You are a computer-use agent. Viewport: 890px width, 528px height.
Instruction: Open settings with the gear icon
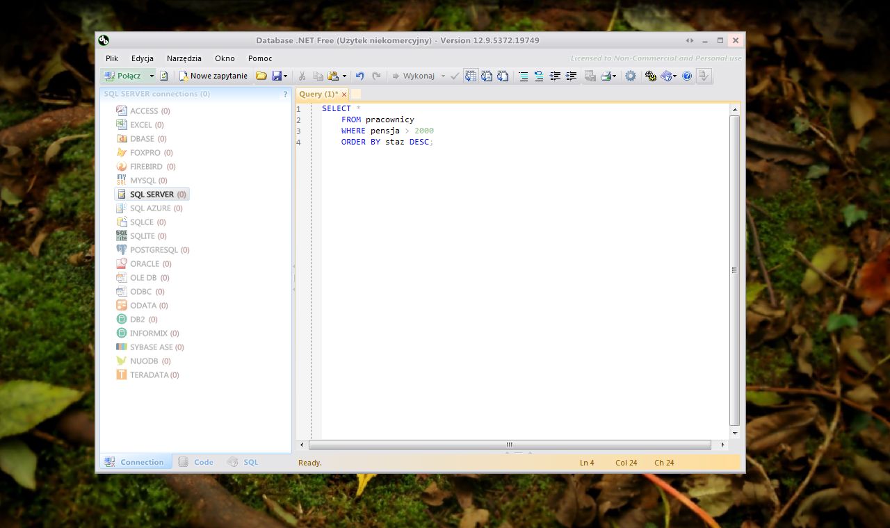coord(631,76)
